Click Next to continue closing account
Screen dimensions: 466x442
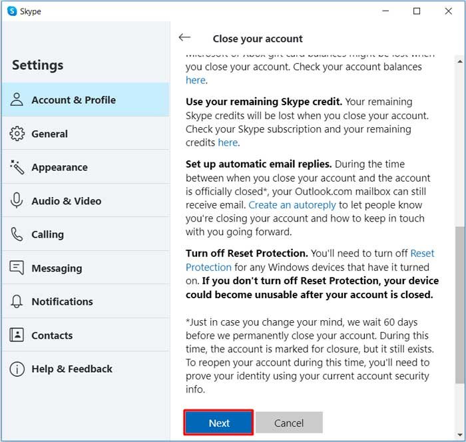pyautogui.click(x=218, y=423)
